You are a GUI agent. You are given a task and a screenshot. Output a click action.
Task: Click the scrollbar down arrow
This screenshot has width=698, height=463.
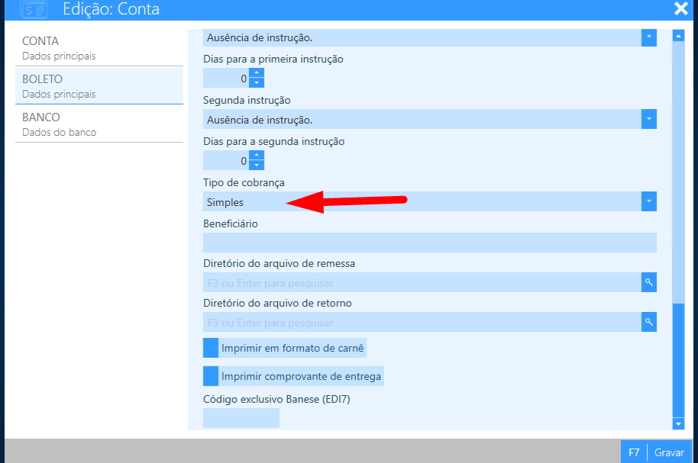(677, 423)
